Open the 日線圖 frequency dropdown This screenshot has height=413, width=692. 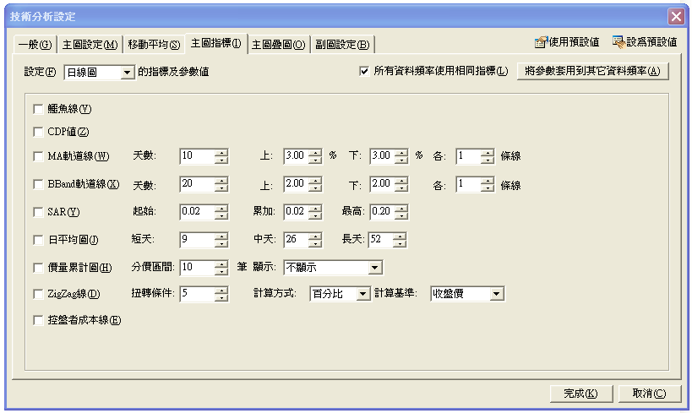coord(127,73)
